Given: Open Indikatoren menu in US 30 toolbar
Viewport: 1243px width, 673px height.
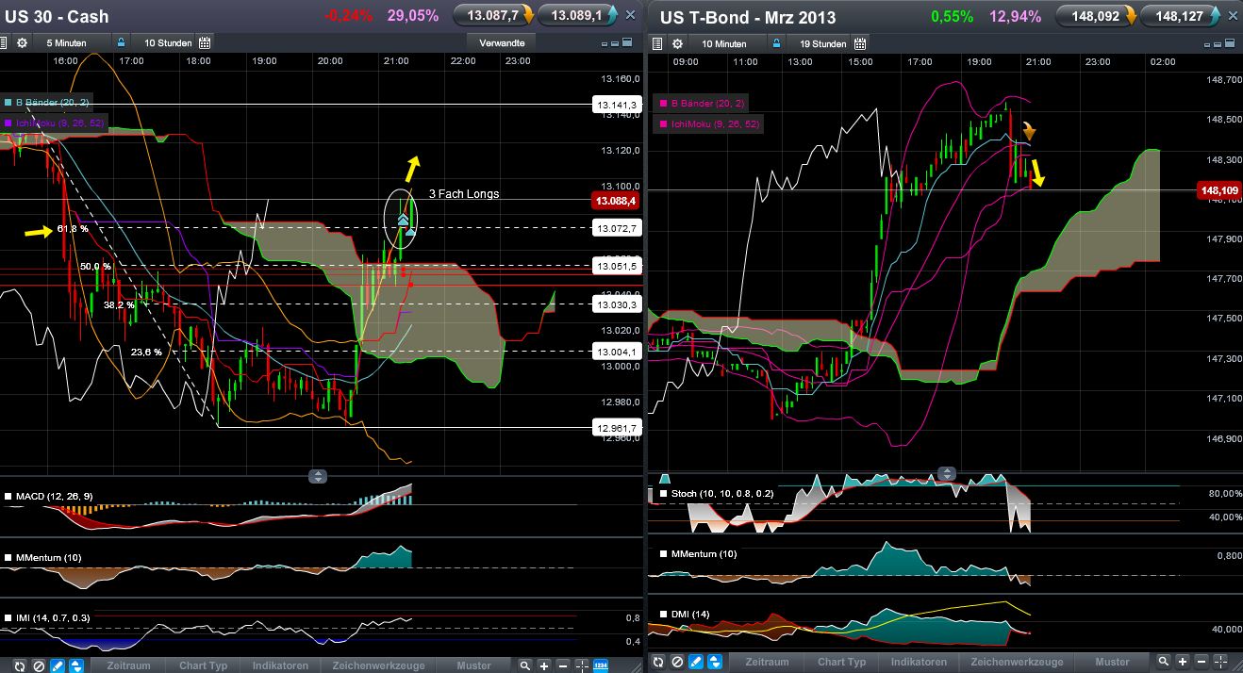Looking at the screenshot, I should pos(280,665).
